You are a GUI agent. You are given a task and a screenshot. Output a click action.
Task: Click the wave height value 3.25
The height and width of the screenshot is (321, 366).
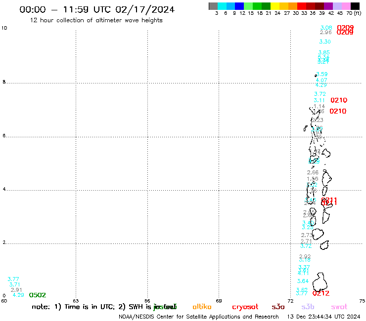tap(308, 227)
